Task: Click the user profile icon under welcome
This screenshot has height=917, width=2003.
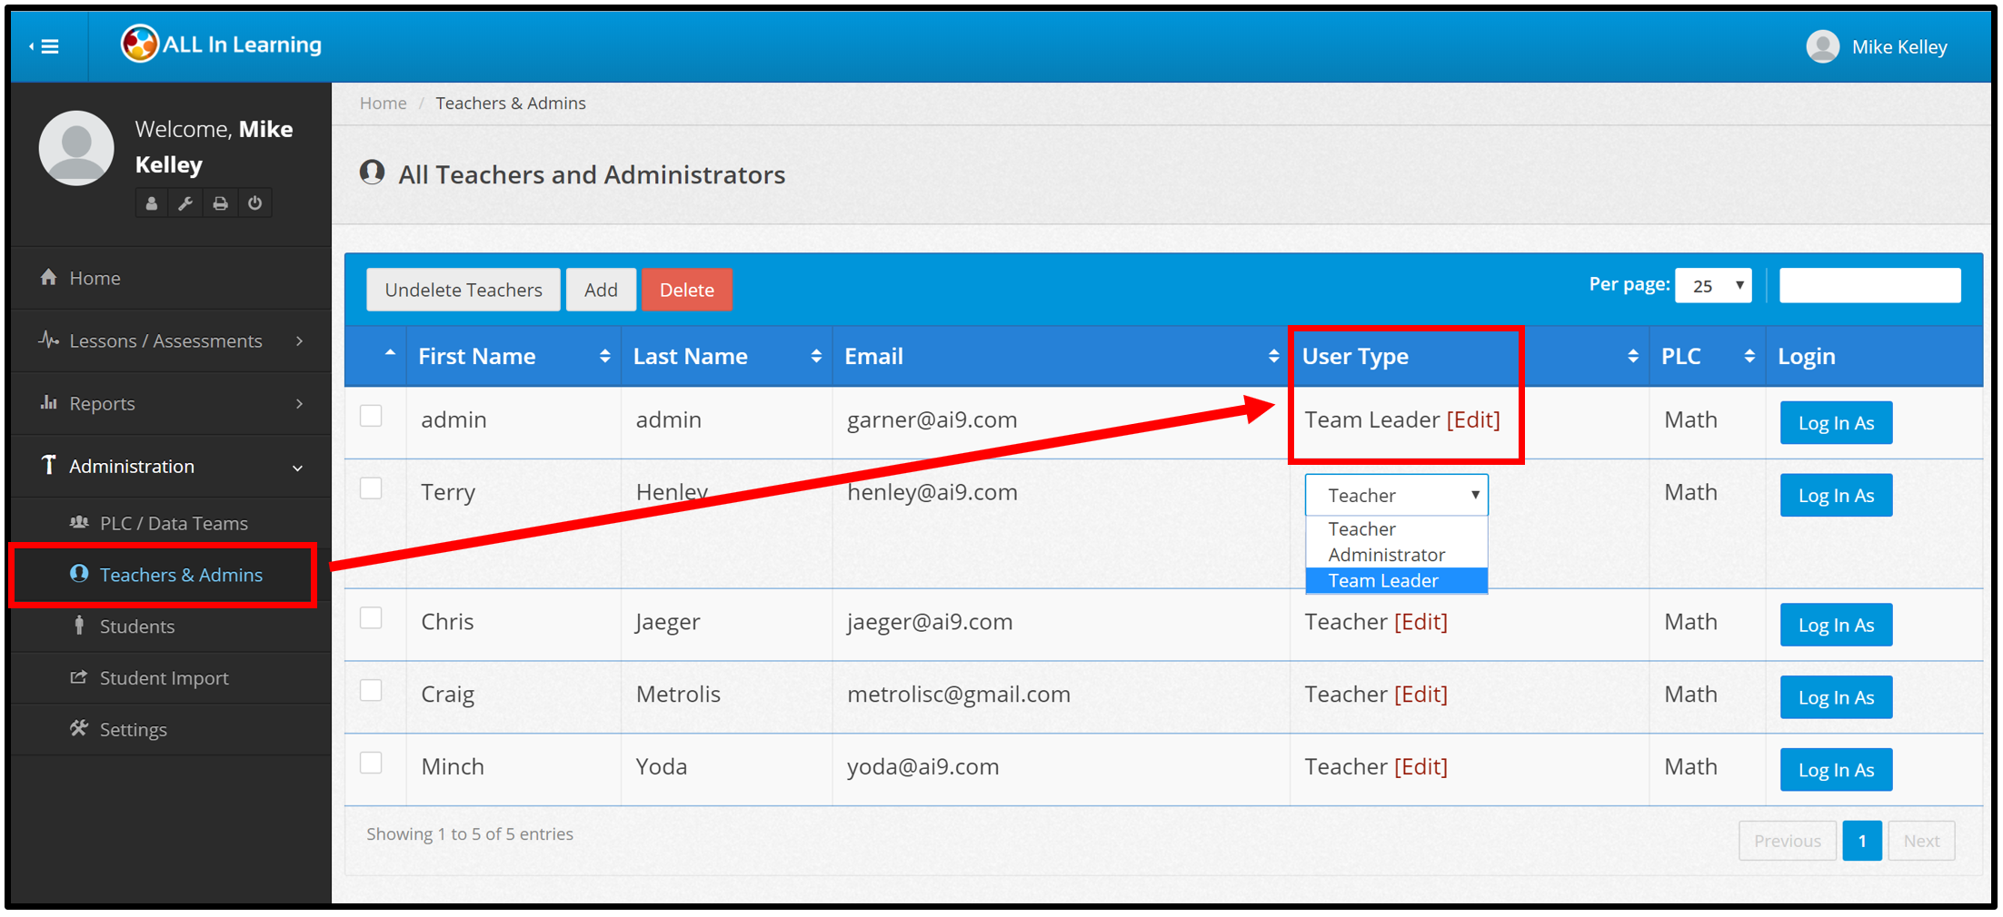Action: [152, 203]
